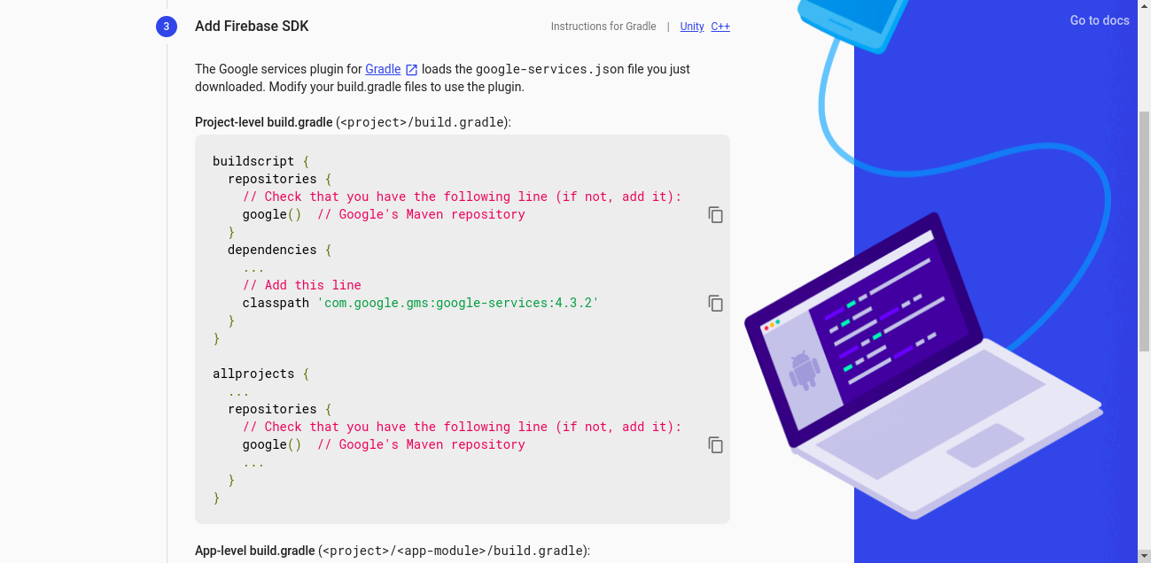Click the vertical page scrollbar thumb

(x=1144, y=232)
